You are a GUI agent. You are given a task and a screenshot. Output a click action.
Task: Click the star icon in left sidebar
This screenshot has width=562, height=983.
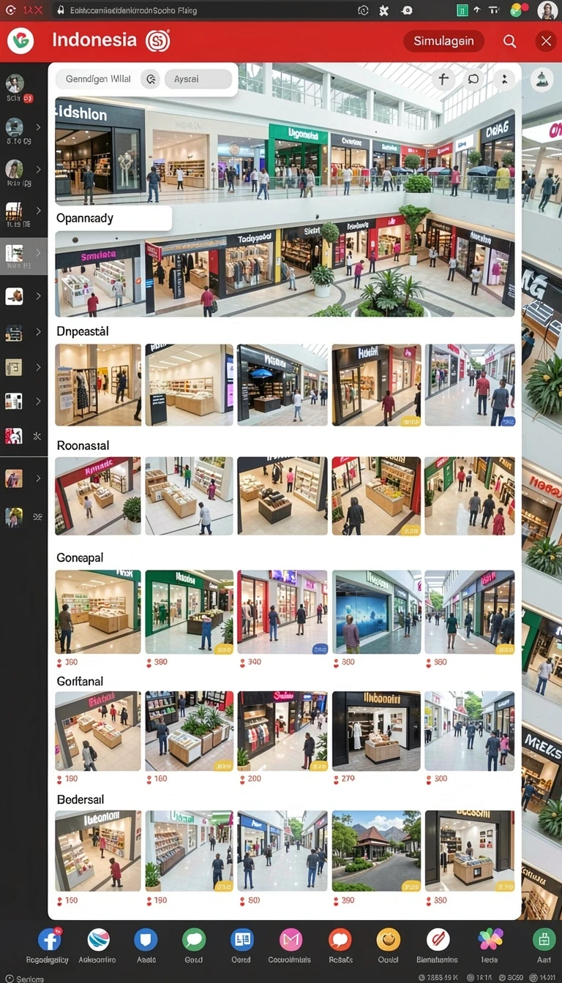point(38,436)
